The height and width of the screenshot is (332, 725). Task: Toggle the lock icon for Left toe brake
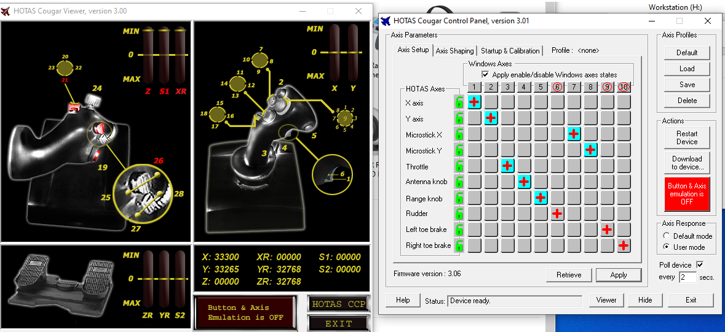[x=459, y=230]
